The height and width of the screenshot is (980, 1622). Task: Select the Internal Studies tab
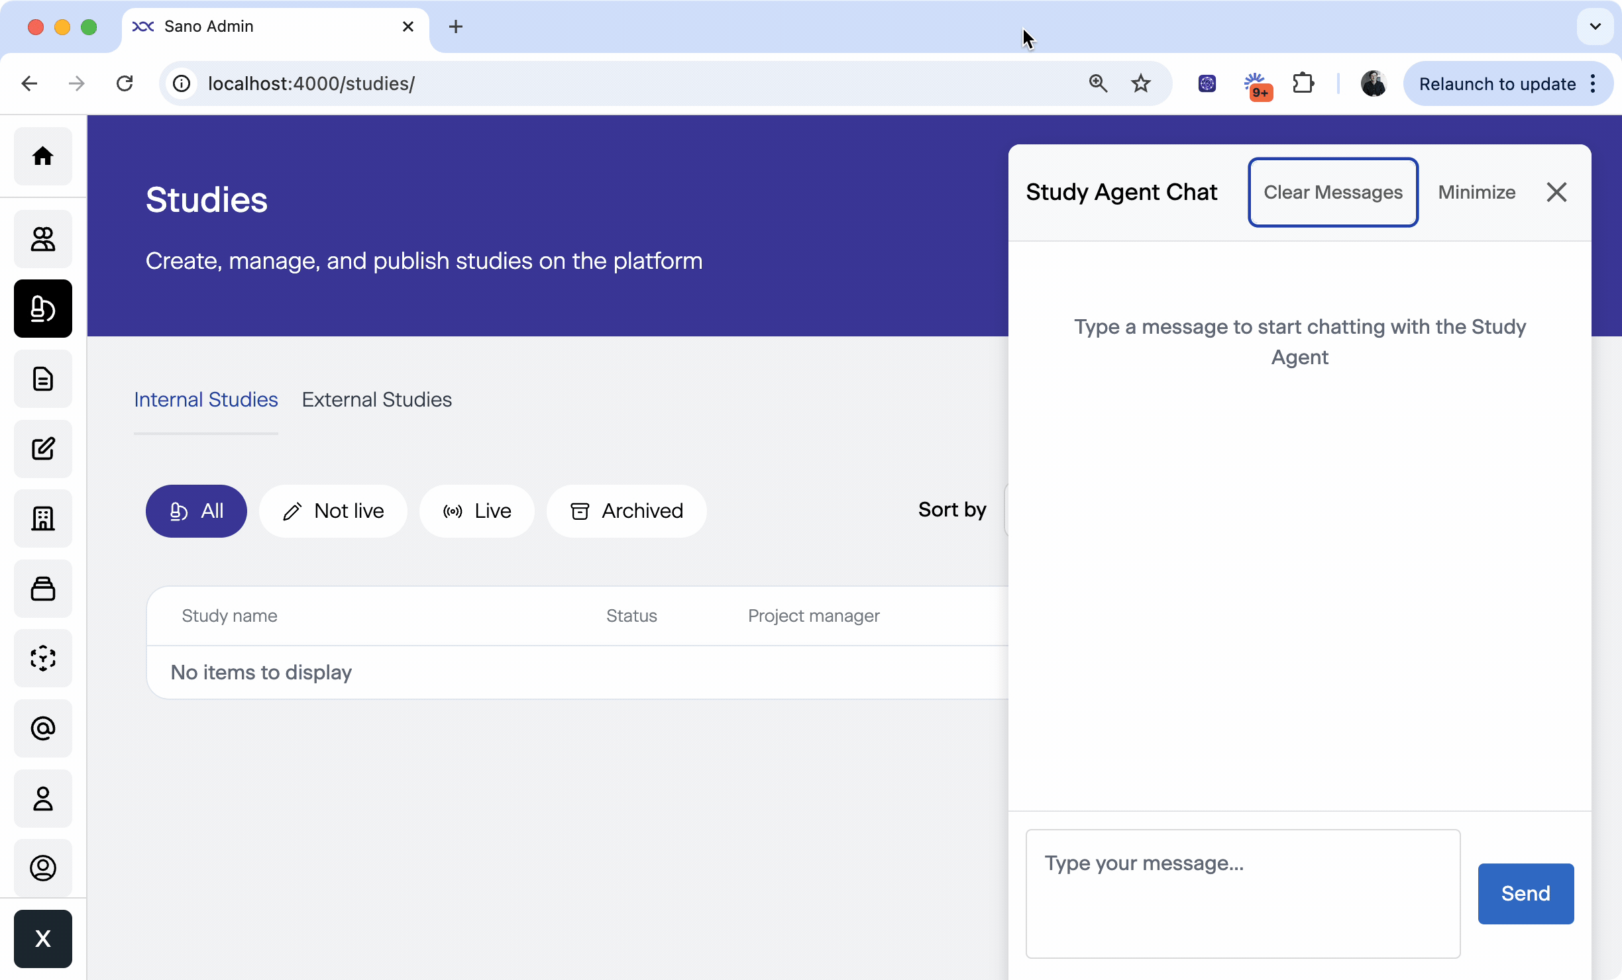tap(205, 399)
